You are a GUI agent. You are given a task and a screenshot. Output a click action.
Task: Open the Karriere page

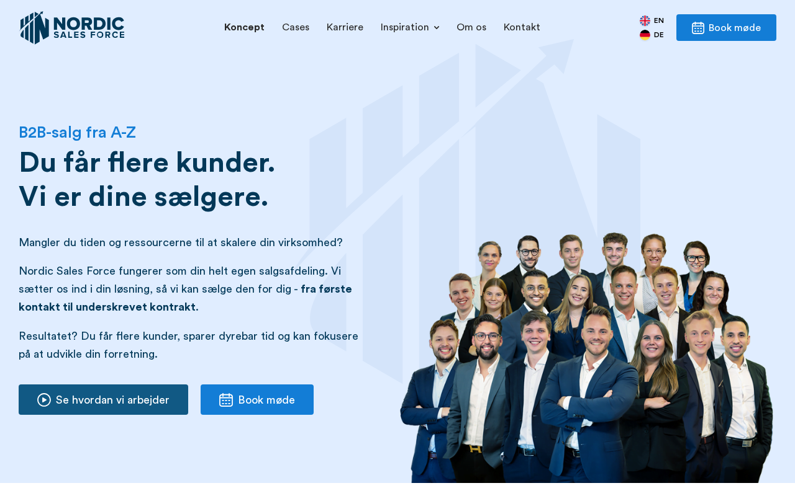click(x=345, y=27)
